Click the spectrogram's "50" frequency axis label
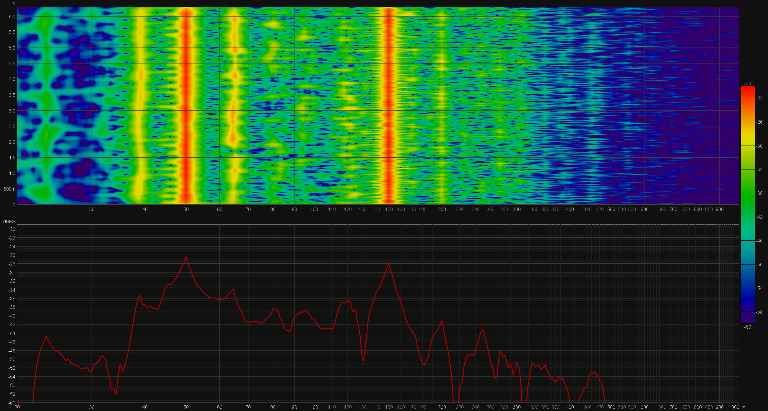Viewport: 768px width, 411px height. click(x=186, y=210)
